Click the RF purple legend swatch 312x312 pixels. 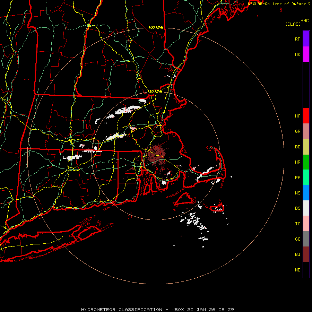coord(306,39)
